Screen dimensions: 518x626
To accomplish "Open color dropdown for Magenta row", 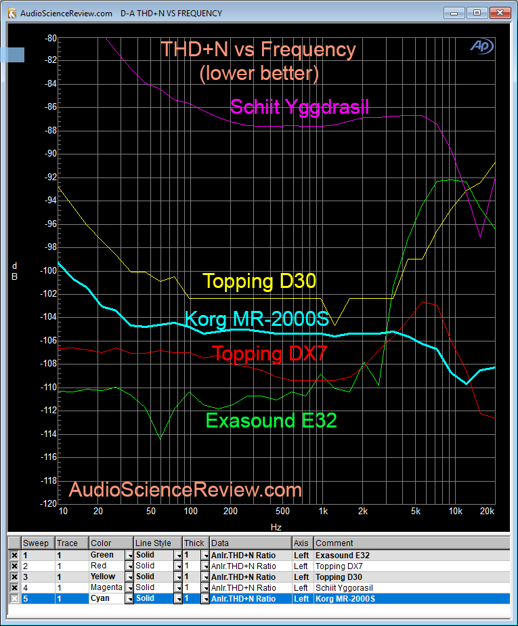I will [x=129, y=587].
